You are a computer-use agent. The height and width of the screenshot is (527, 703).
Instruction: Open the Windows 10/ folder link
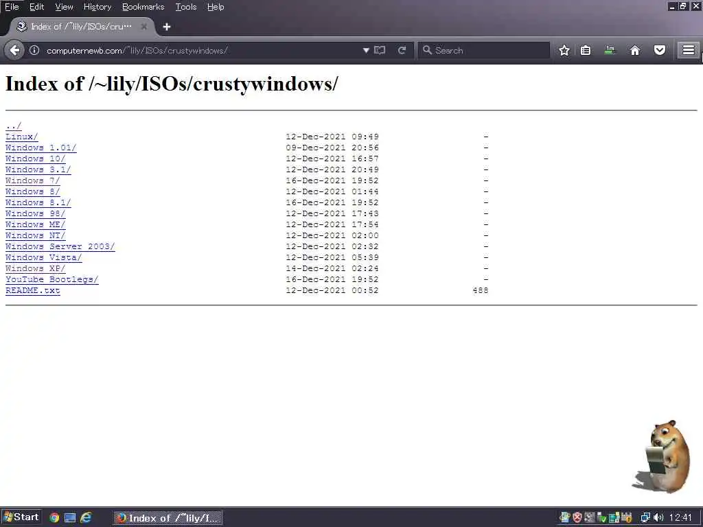click(36, 159)
